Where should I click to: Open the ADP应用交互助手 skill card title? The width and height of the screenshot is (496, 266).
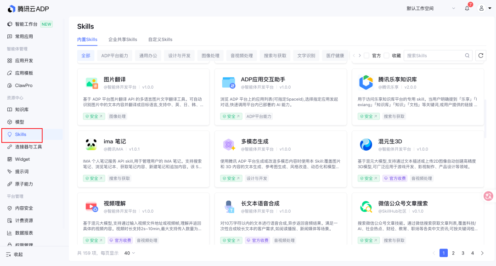(x=263, y=79)
